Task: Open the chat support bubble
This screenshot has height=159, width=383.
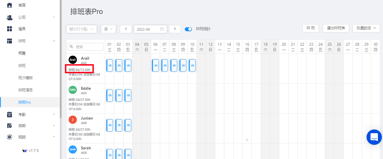Action: [374, 137]
